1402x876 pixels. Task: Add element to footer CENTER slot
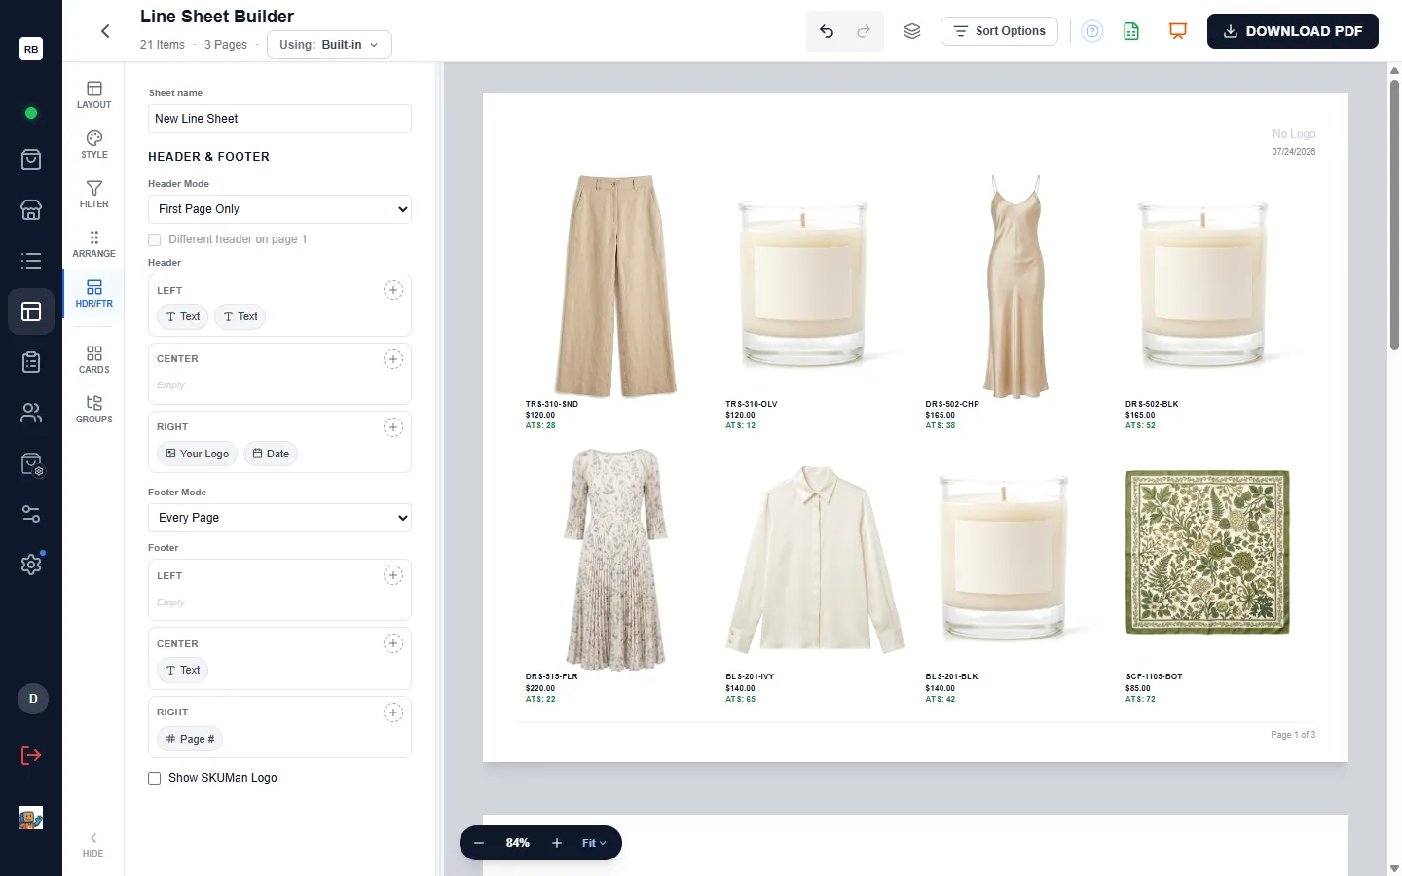[x=393, y=643]
